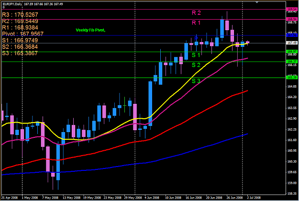Click the 161.60 price axis value
The width and height of the screenshot is (299, 201).
click(292, 140)
